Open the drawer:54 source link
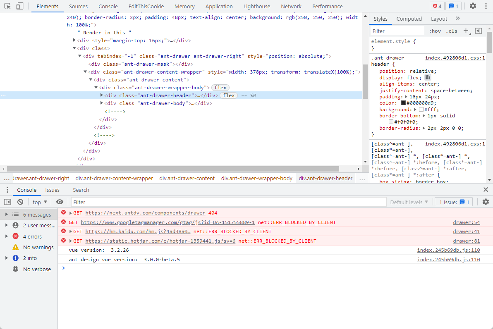The height and width of the screenshot is (329, 493). pyautogui.click(x=467, y=222)
